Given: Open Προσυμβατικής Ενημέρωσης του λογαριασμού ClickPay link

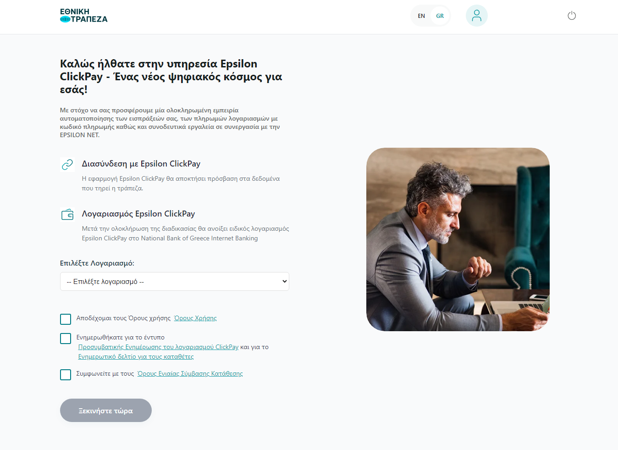Looking at the screenshot, I should click(158, 347).
